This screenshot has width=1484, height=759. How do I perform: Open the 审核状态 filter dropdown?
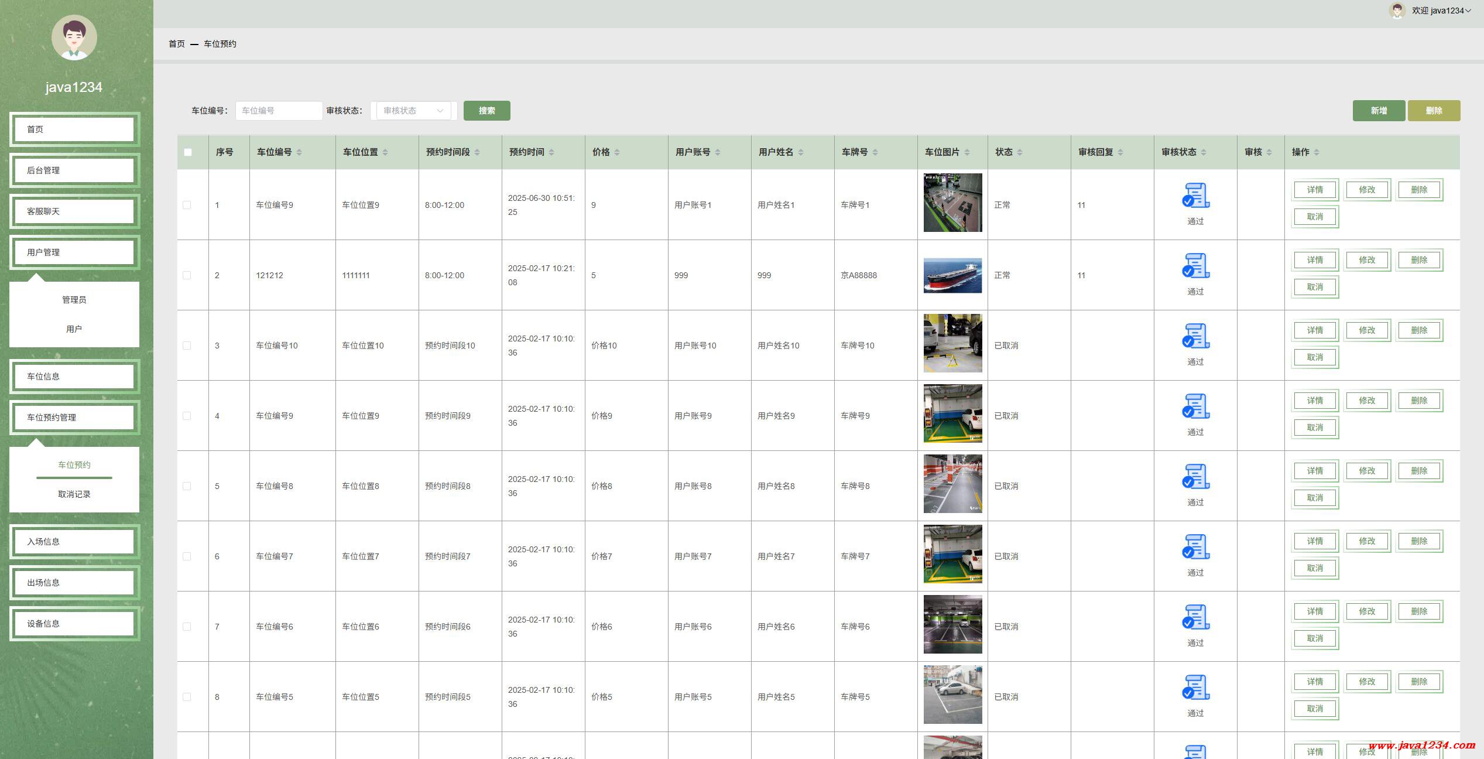413,111
